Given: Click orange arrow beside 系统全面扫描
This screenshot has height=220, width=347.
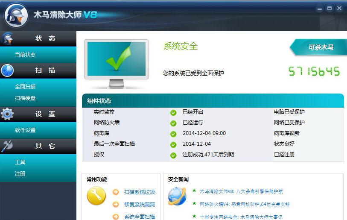Looking at the screenshot, I should pos(116,217).
